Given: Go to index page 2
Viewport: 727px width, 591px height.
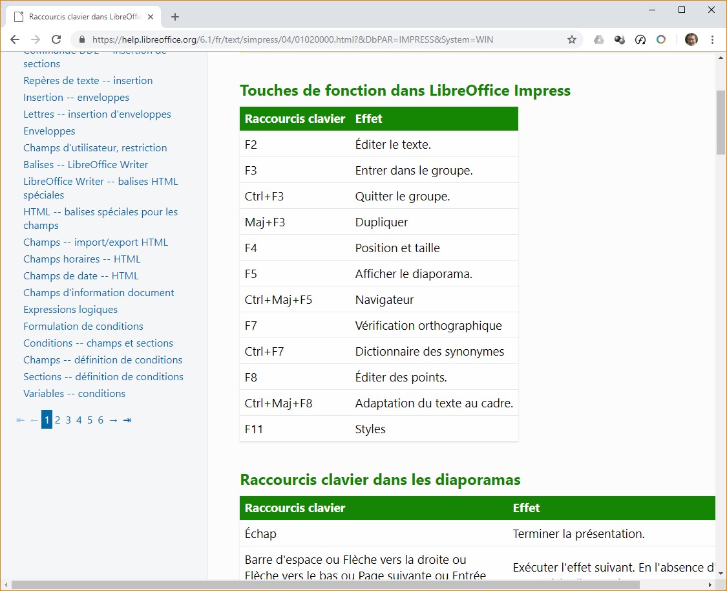Looking at the screenshot, I should pos(58,420).
